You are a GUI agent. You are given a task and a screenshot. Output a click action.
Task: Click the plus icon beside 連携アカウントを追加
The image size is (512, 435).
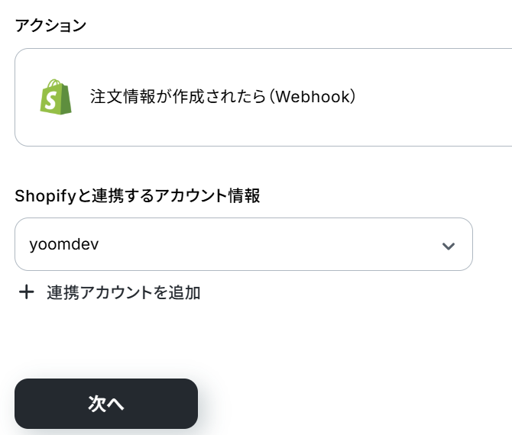[27, 292]
